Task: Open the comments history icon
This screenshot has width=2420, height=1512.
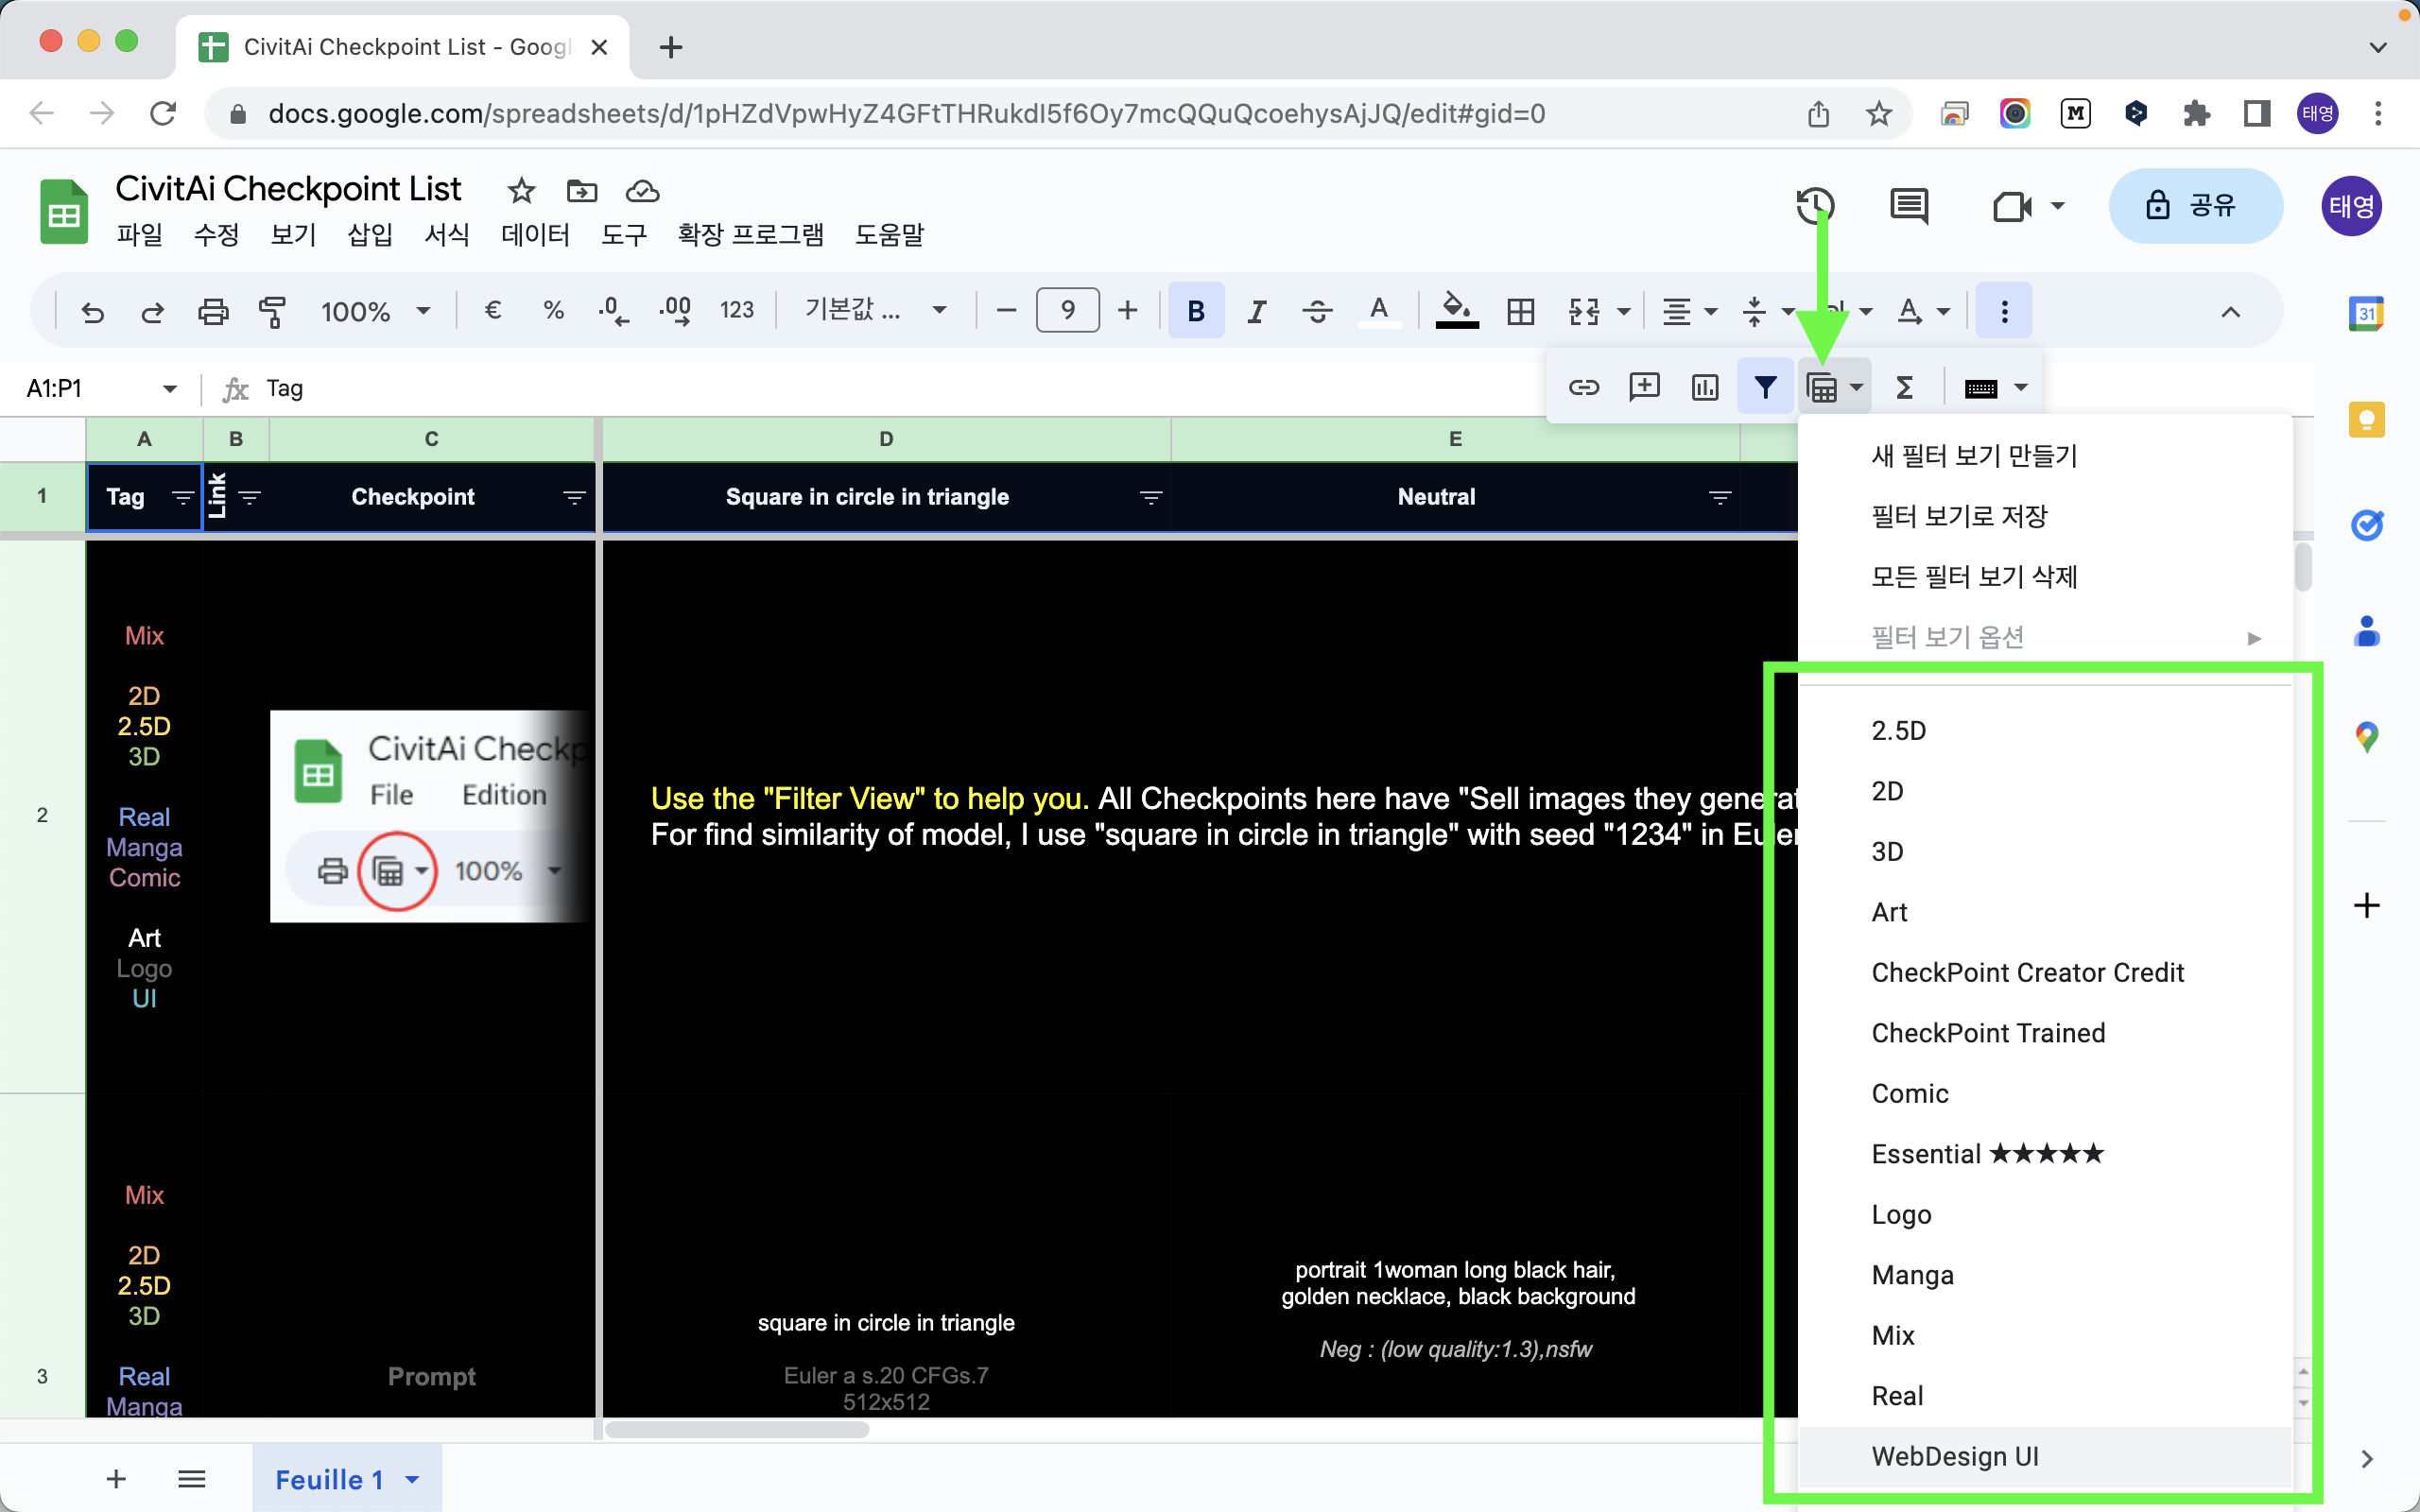Action: pos(1909,206)
